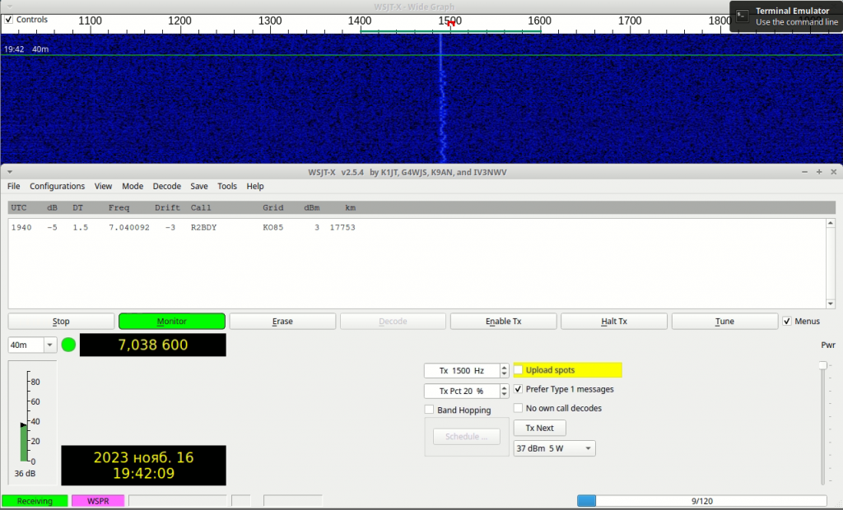This screenshot has width=843, height=510.
Task: Open the Terminal Emulator icon in the notification
Action: 743,16
